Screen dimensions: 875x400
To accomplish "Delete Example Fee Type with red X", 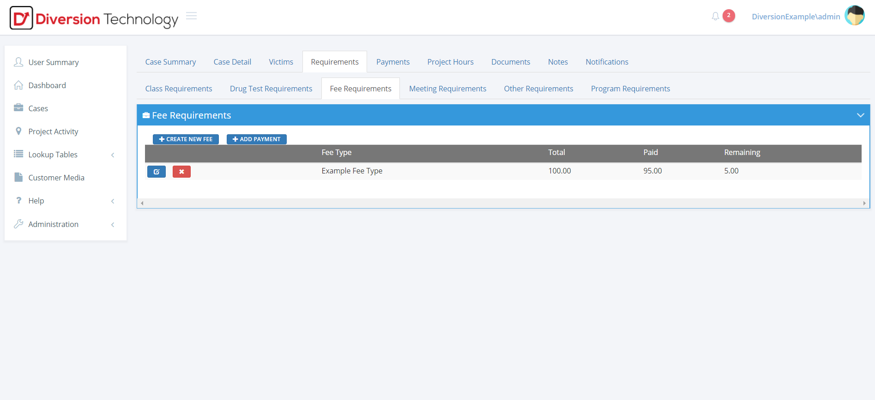I will point(181,172).
